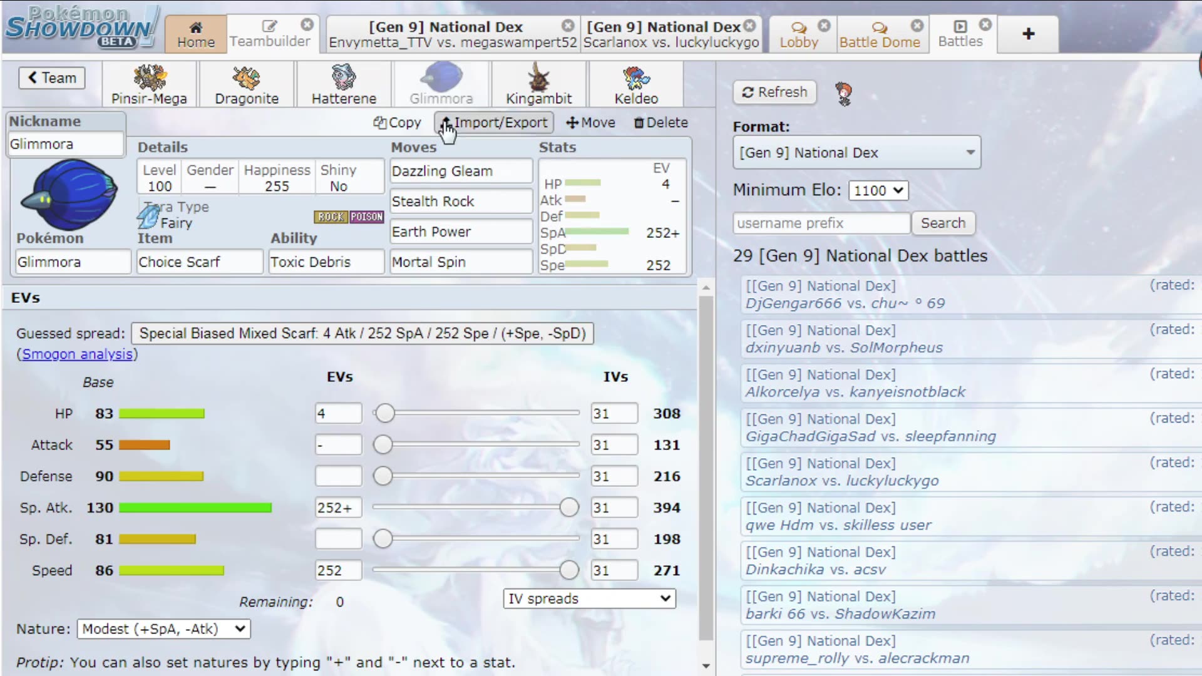Open the Minimum Elo dropdown

pyautogui.click(x=878, y=190)
